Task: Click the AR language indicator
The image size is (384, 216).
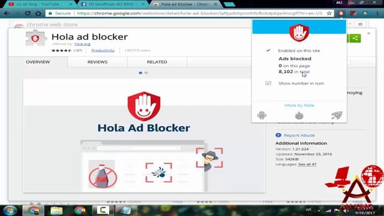Action: coord(308,210)
